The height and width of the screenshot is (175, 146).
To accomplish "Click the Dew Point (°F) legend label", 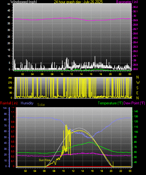I will (x=134, y=103).
